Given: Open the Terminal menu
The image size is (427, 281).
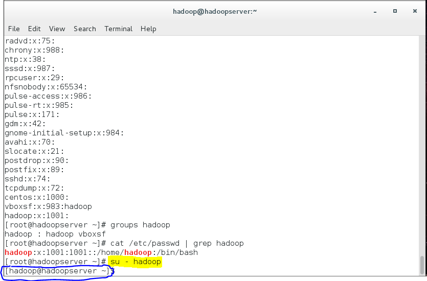Looking at the screenshot, I should click(x=119, y=29).
